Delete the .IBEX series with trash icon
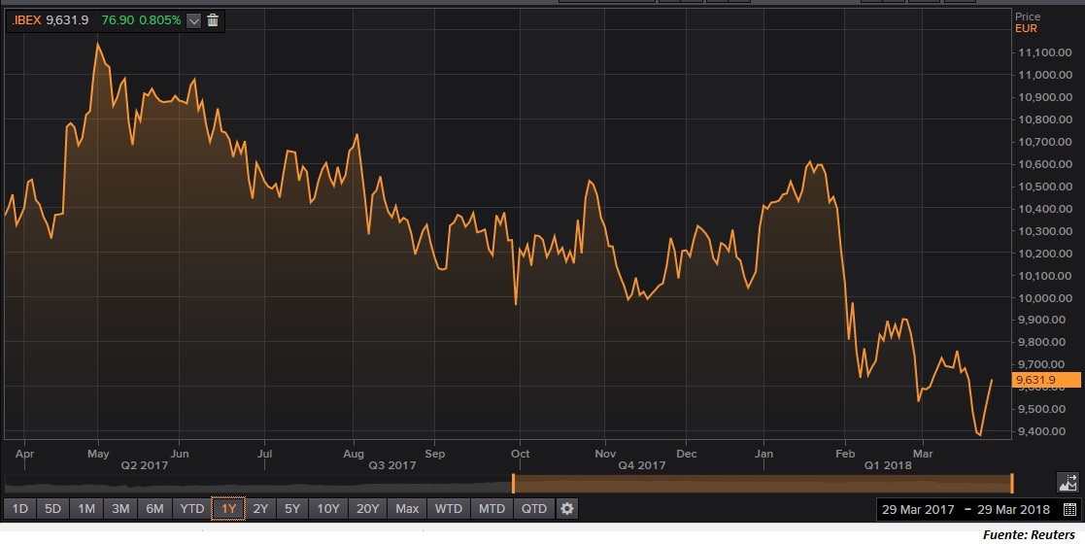 213,20
